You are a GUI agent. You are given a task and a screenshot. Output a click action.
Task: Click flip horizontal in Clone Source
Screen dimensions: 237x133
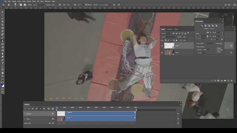(208, 32)
